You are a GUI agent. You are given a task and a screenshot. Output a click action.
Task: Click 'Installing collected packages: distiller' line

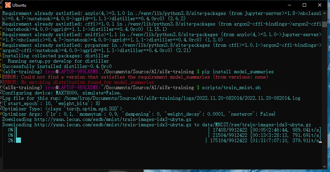(56, 56)
